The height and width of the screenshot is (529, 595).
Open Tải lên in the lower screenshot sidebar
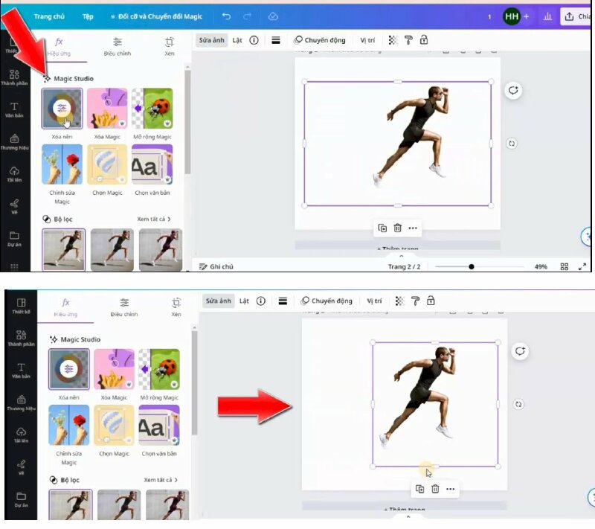[x=21, y=435]
